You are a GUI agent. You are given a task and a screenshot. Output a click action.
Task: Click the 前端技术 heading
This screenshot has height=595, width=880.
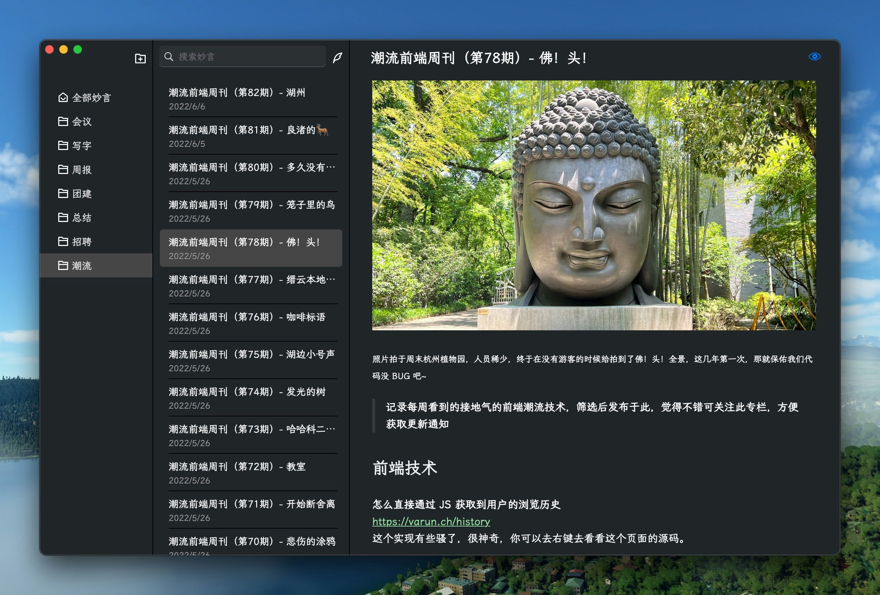coord(405,468)
